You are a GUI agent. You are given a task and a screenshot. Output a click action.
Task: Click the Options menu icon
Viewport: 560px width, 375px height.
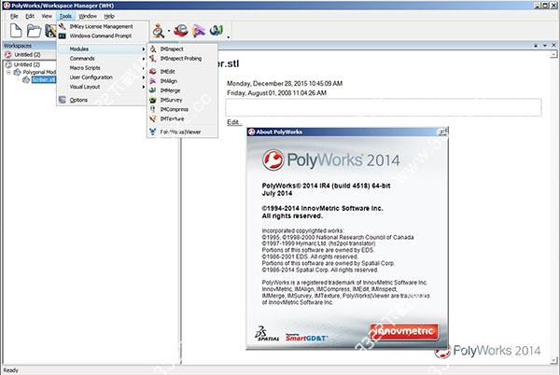point(63,100)
